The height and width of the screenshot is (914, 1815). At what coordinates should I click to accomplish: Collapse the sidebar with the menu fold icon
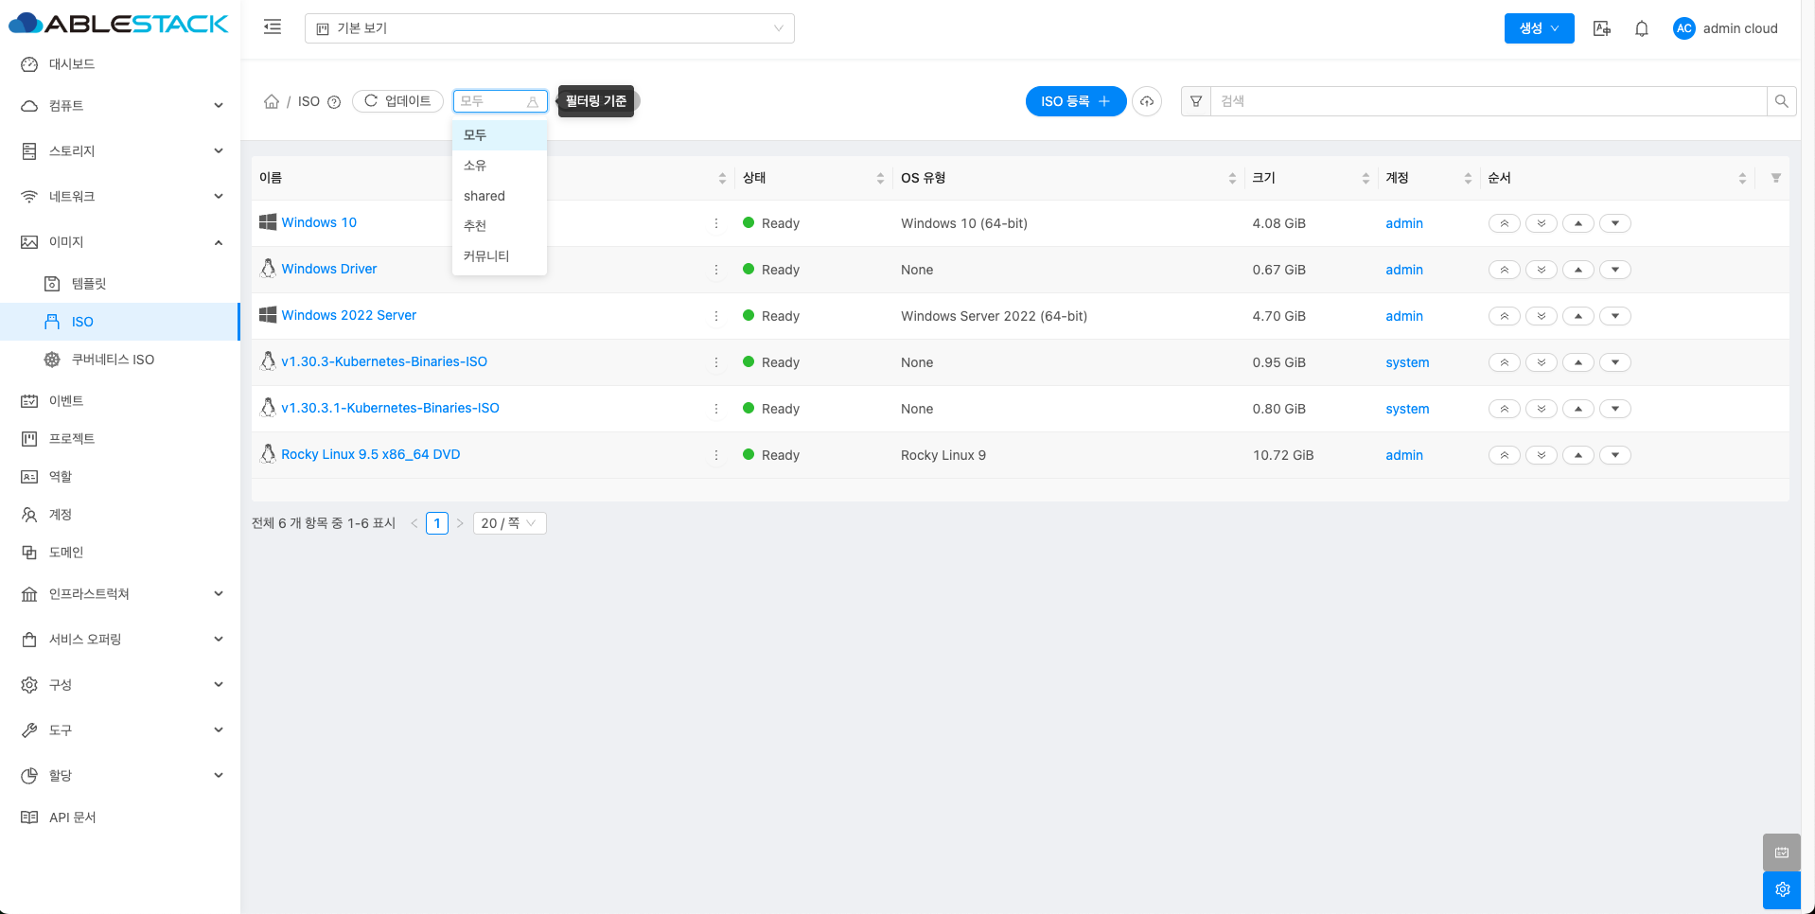coord(273,27)
